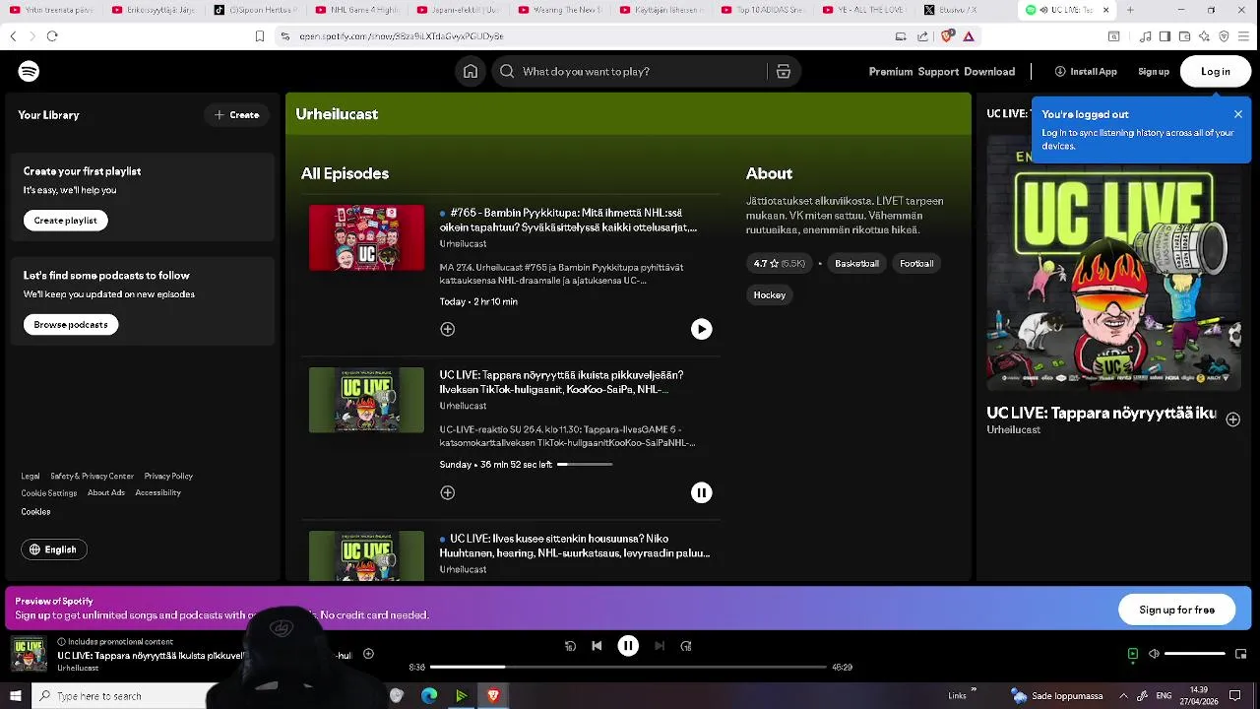Seek on the playback progress bar
Image resolution: width=1260 pixels, height=709 pixels.
[x=628, y=667]
